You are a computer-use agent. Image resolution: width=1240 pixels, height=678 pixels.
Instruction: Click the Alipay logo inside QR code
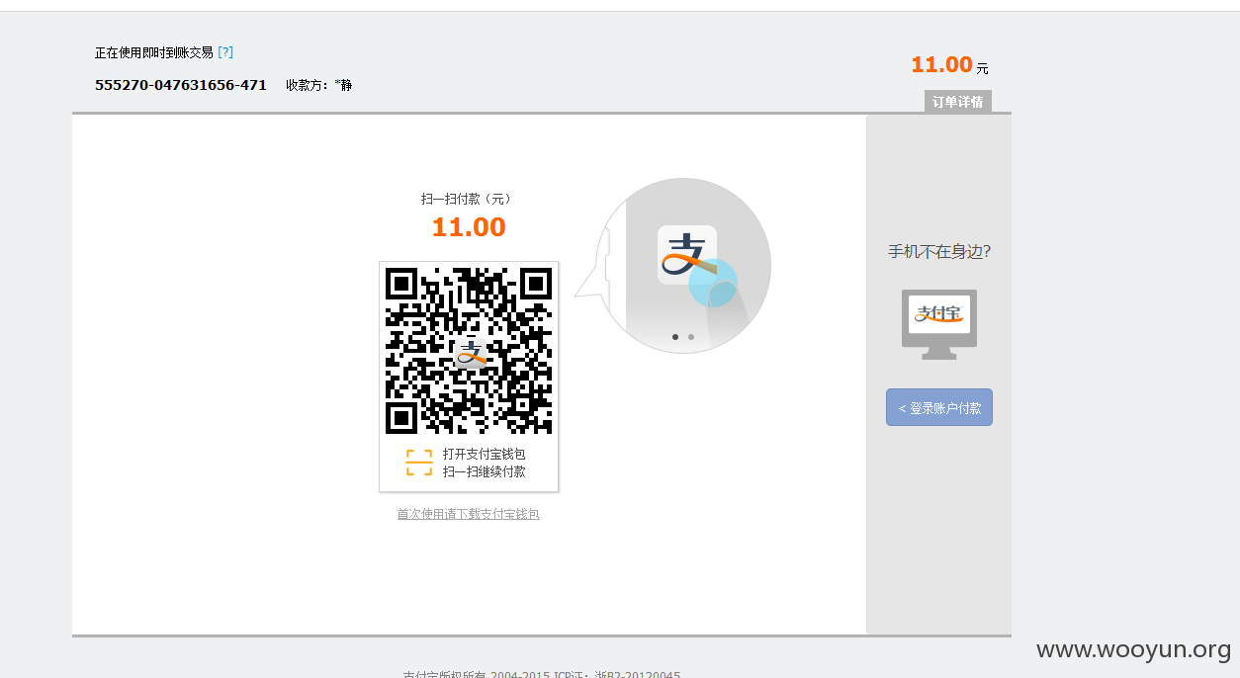tap(470, 352)
